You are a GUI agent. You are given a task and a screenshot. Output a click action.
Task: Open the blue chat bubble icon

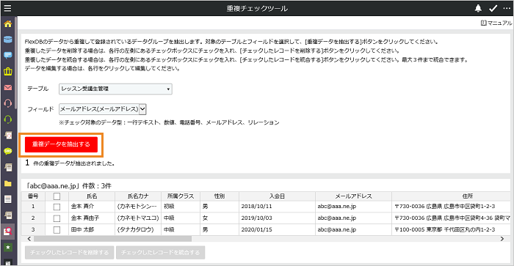[8, 55]
